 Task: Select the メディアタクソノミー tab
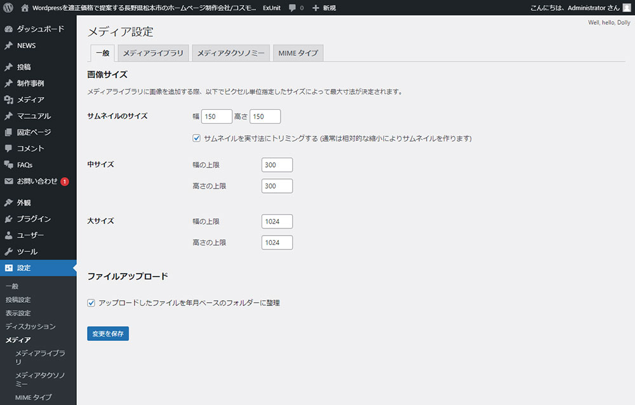tap(231, 53)
